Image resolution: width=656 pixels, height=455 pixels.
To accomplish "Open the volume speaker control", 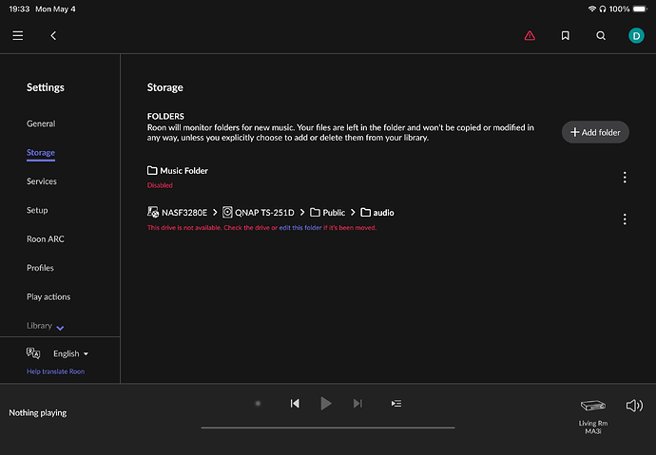I will (634, 406).
